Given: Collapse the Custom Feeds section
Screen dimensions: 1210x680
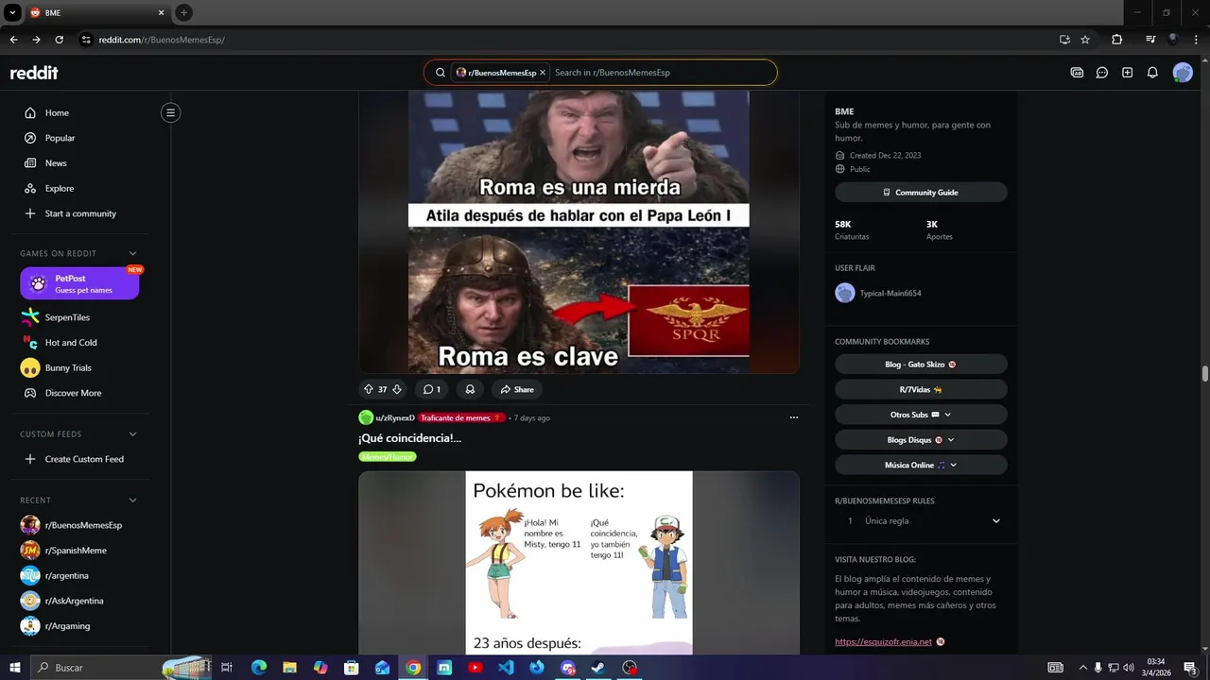Looking at the screenshot, I should point(132,434).
